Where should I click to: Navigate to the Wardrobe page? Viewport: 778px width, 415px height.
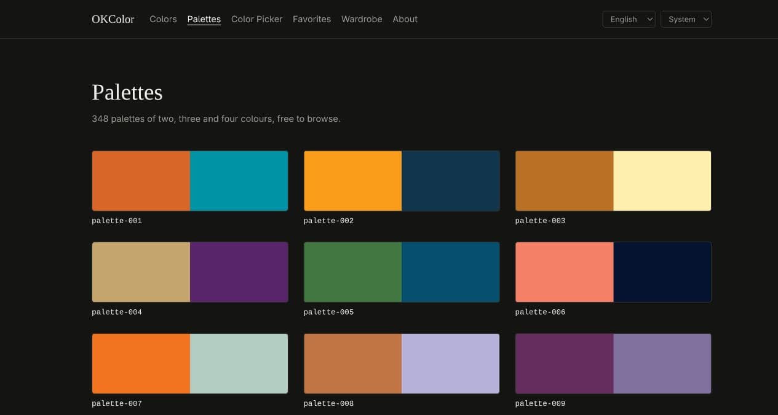(x=362, y=19)
